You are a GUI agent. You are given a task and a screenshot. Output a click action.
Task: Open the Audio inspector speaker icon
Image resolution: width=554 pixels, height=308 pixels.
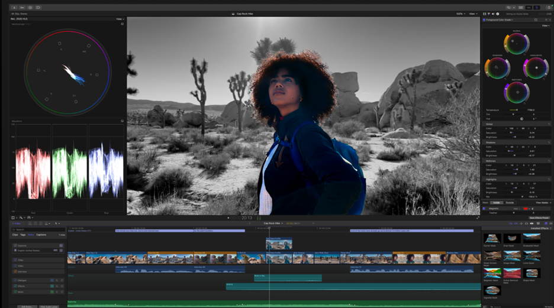(x=493, y=14)
